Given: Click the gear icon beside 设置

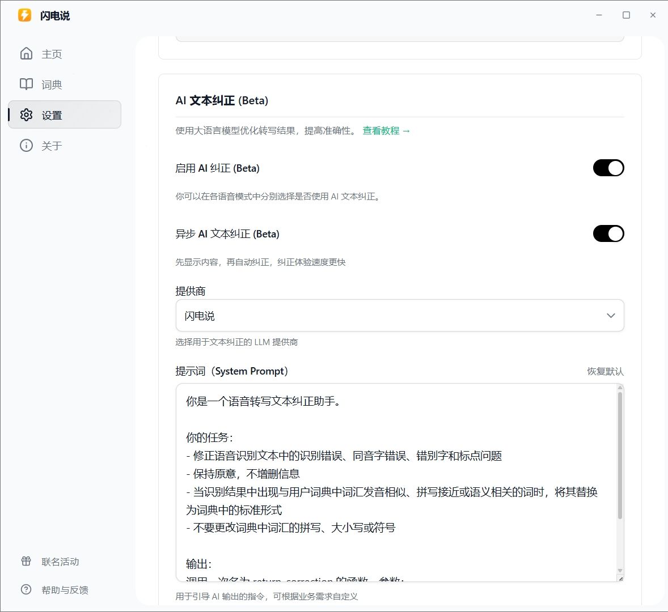Looking at the screenshot, I should click(x=26, y=115).
